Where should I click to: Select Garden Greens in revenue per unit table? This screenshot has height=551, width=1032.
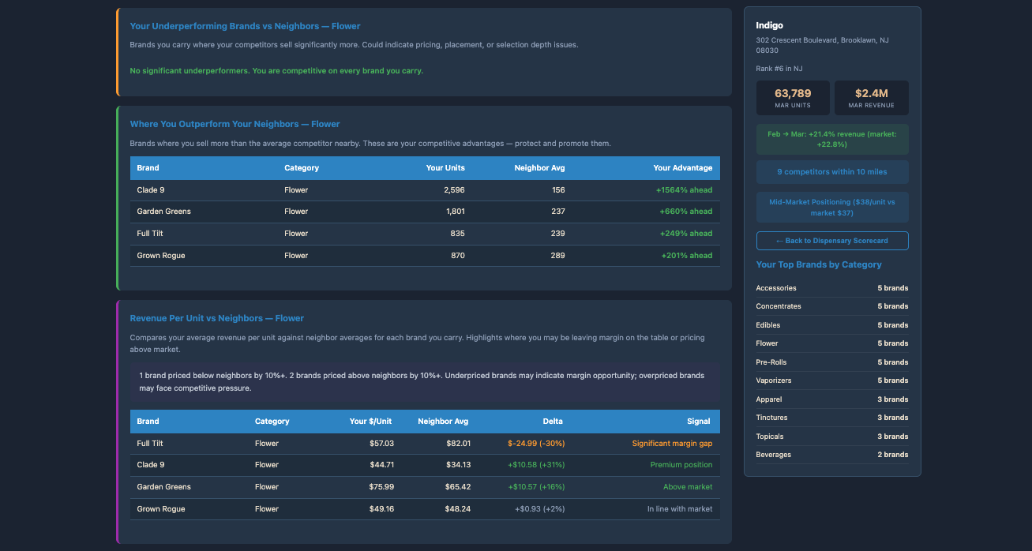coord(163,487)
